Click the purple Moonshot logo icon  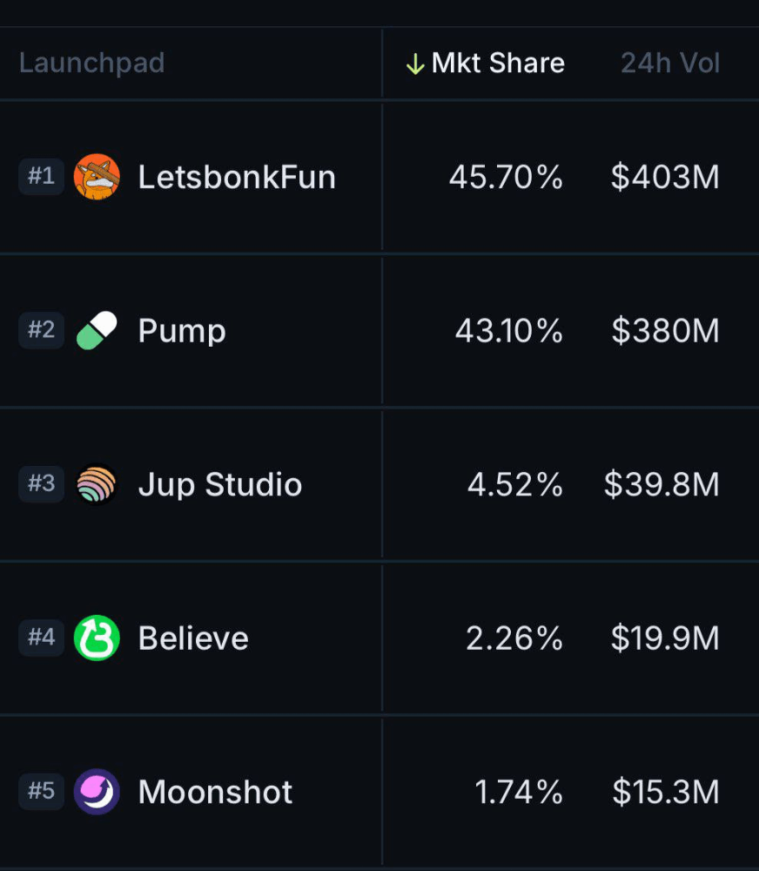pos(97,792)
